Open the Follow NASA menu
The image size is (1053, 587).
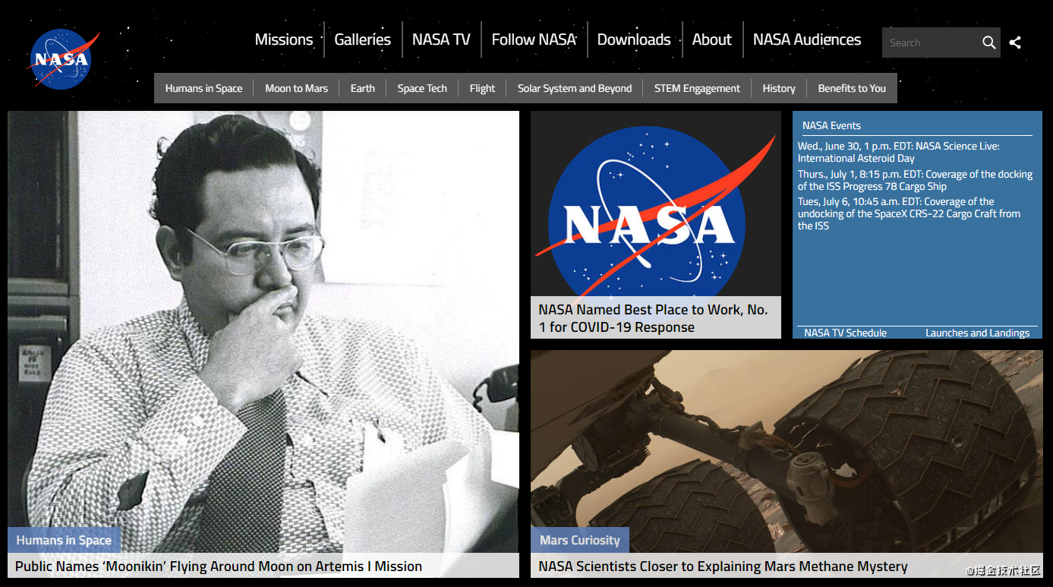(534, 39)
